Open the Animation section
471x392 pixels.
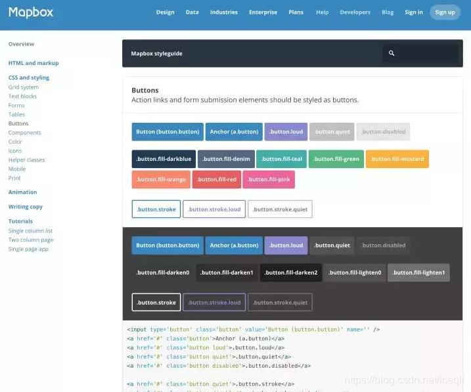(22, 192)
